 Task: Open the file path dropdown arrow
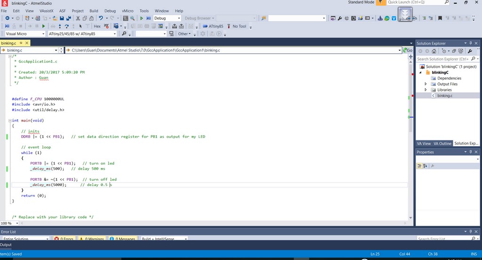[399, 50]
